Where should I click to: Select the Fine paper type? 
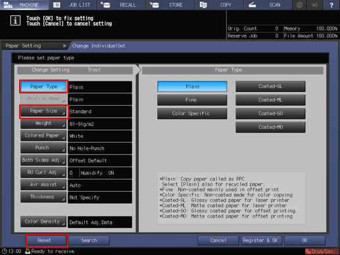coord(192,100)
